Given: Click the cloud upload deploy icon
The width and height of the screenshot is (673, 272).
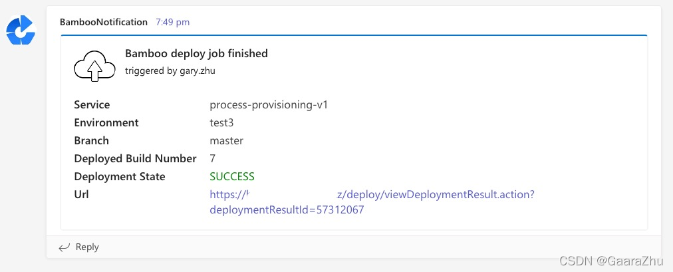Looking at the screenshot, I should [x=95, y=66].
